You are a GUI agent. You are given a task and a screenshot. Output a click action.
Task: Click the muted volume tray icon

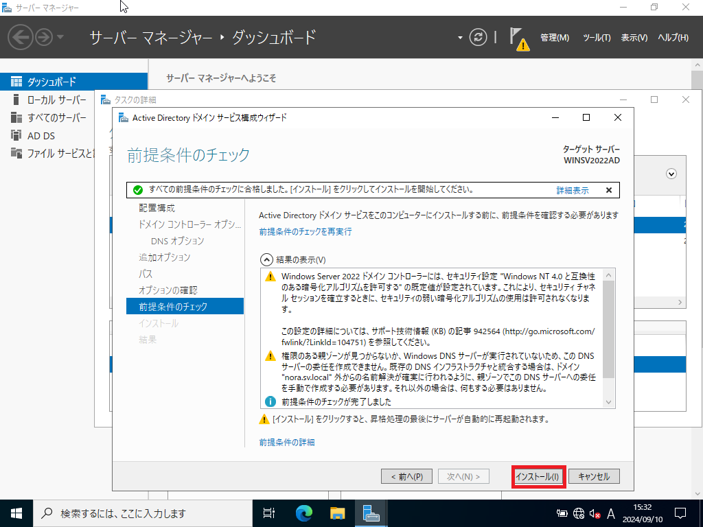pyautogui.click(x=595, y=513)
